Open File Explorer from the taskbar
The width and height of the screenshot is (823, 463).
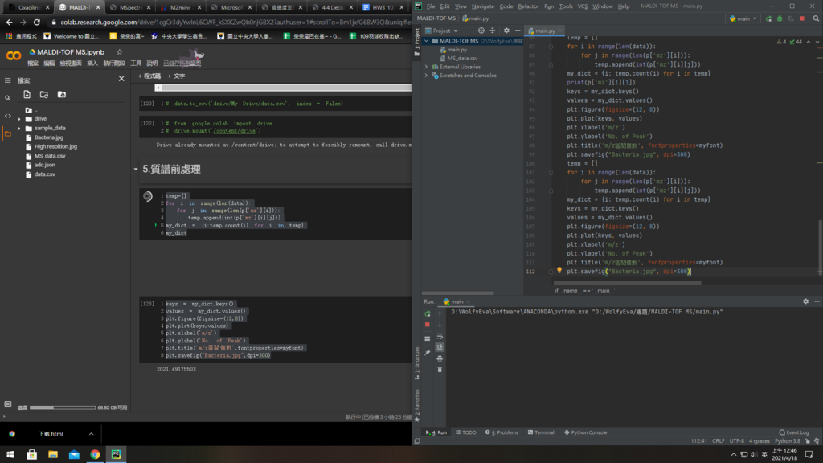coord(53,454)
